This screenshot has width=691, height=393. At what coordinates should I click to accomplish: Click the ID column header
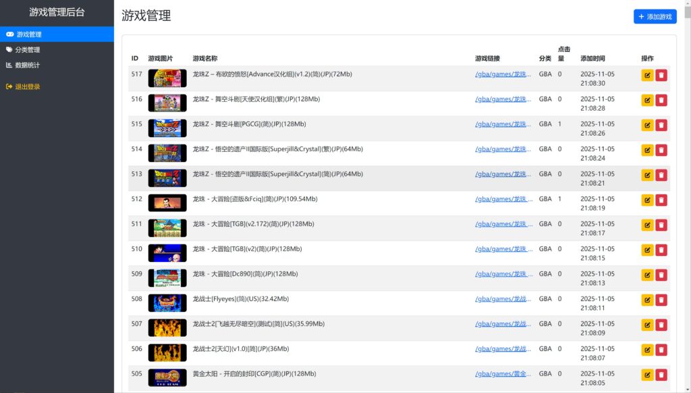click(134, 58)
